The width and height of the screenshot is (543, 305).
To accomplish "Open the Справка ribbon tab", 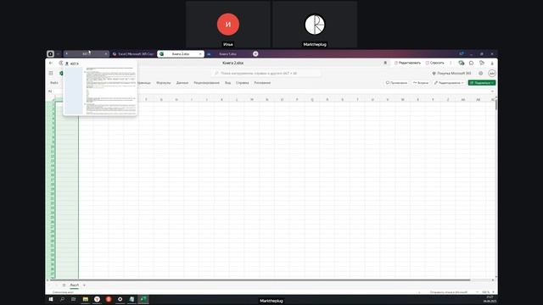I will coord(243,83).
